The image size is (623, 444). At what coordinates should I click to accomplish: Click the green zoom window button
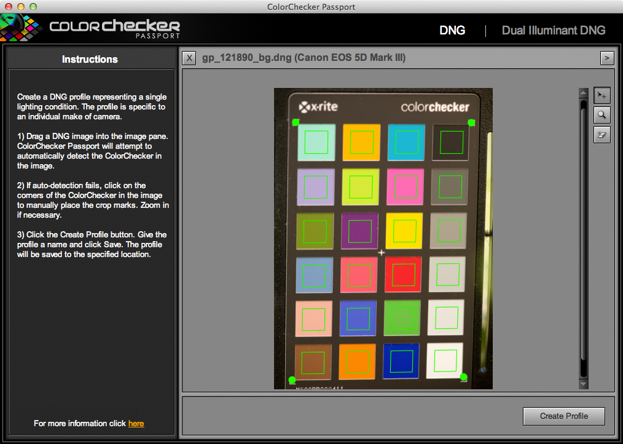[x=33, y=7]
